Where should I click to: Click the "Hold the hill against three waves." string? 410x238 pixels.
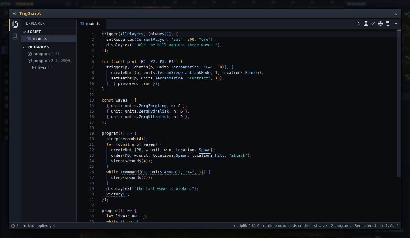point(176,45)
